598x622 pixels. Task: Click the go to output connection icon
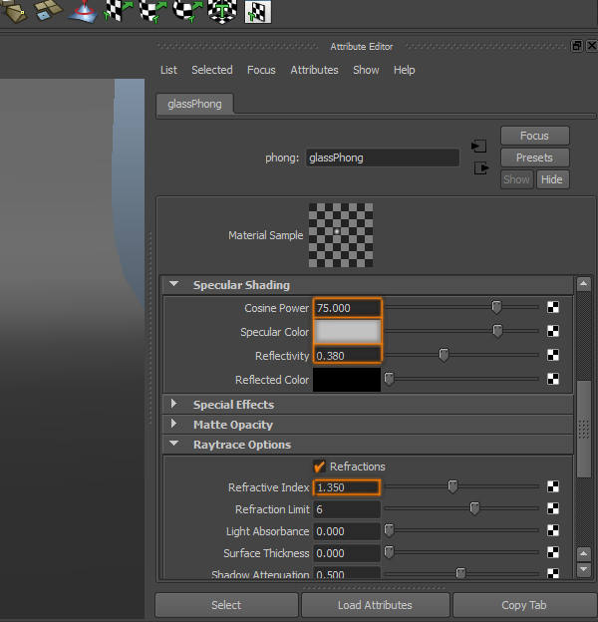481,167
